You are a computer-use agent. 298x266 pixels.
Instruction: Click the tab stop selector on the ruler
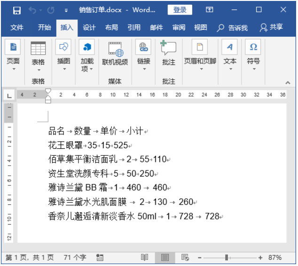pos(9,95)
